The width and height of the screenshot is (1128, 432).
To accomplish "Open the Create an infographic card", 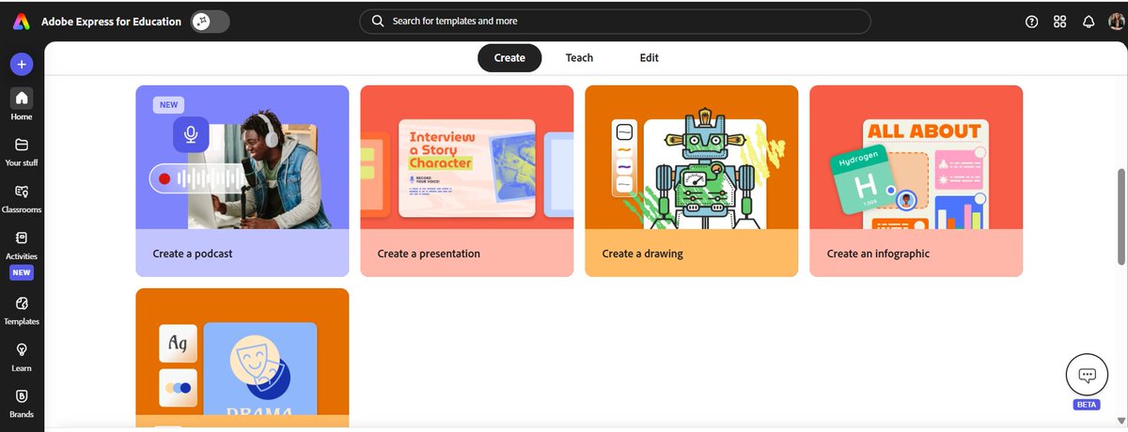I will pyautogui.click(x=916, y=180).
